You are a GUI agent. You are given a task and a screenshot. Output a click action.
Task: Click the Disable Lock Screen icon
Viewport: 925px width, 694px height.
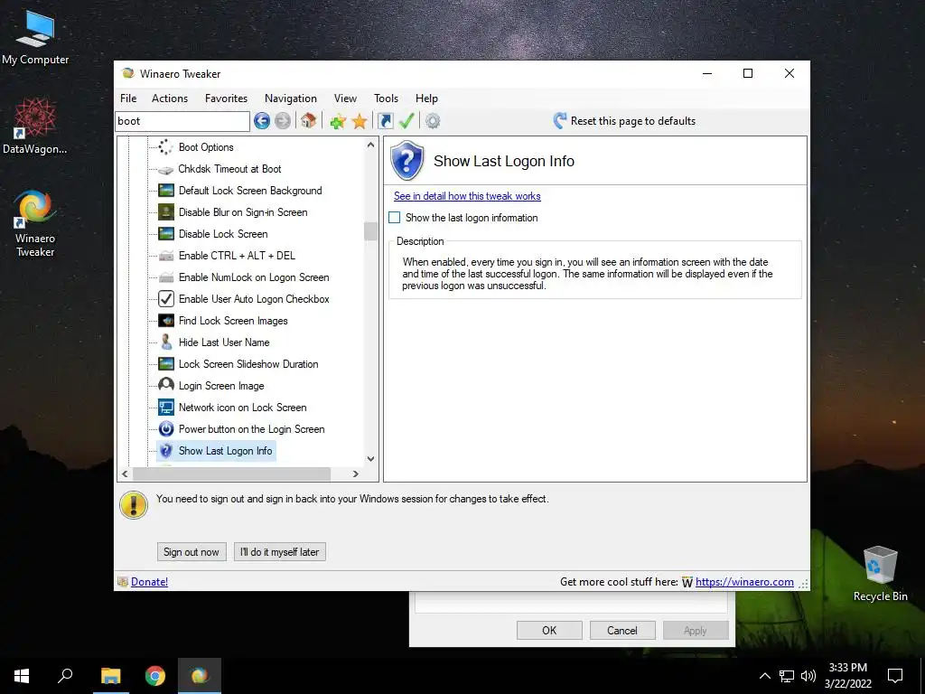click(166, 234)
